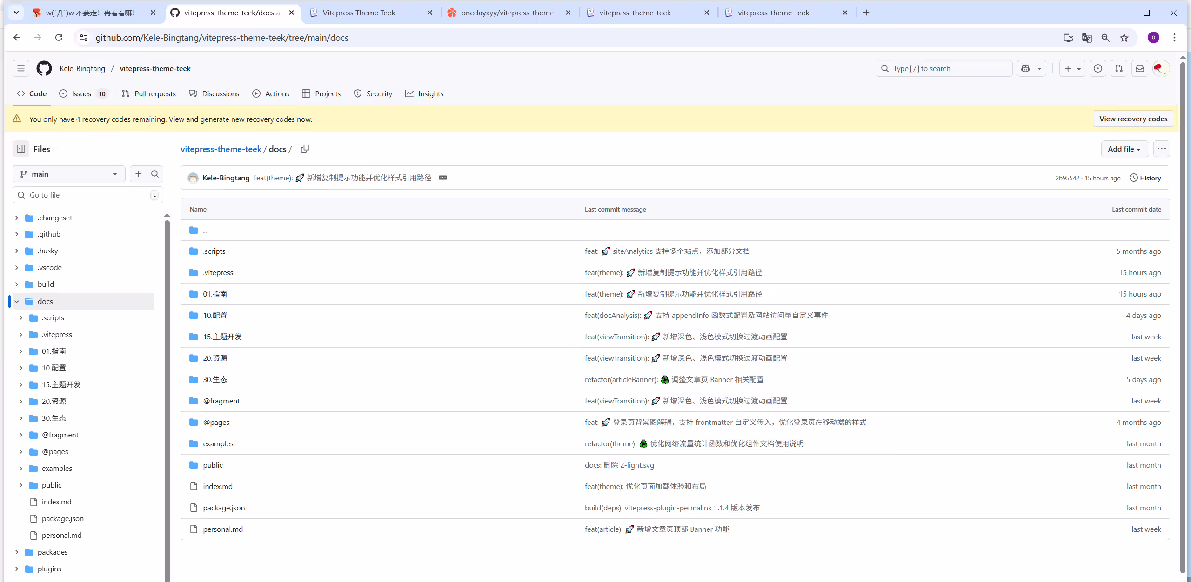Open the Chrome translate page icon

click(x=1087, y=38)
